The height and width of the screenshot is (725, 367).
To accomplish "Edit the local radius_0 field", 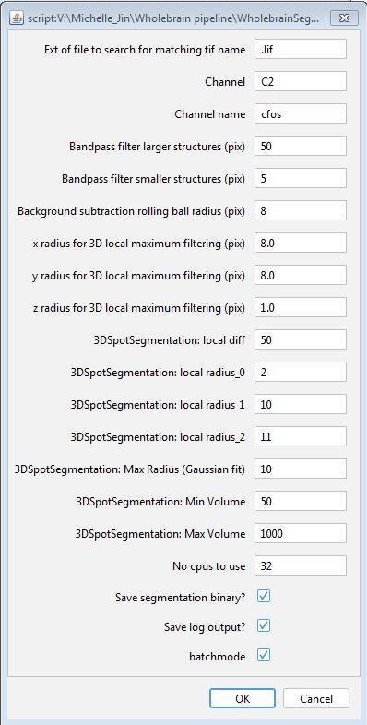I will [x=301, y=373].
